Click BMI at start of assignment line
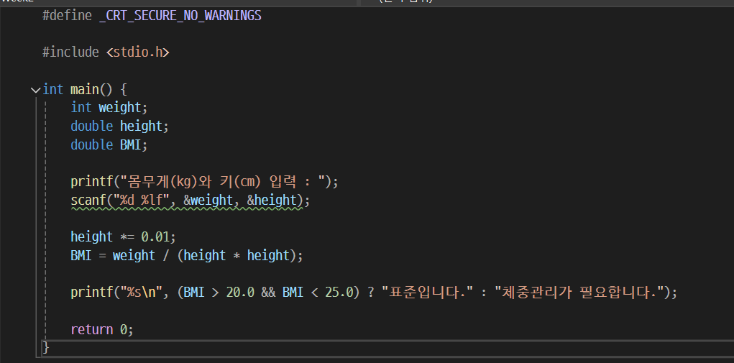 pos(81,256)
